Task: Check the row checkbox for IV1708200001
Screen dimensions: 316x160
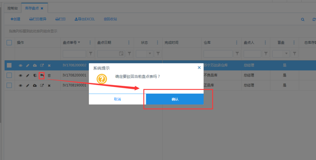Action: pyautogui.click(x=9, y=75)
